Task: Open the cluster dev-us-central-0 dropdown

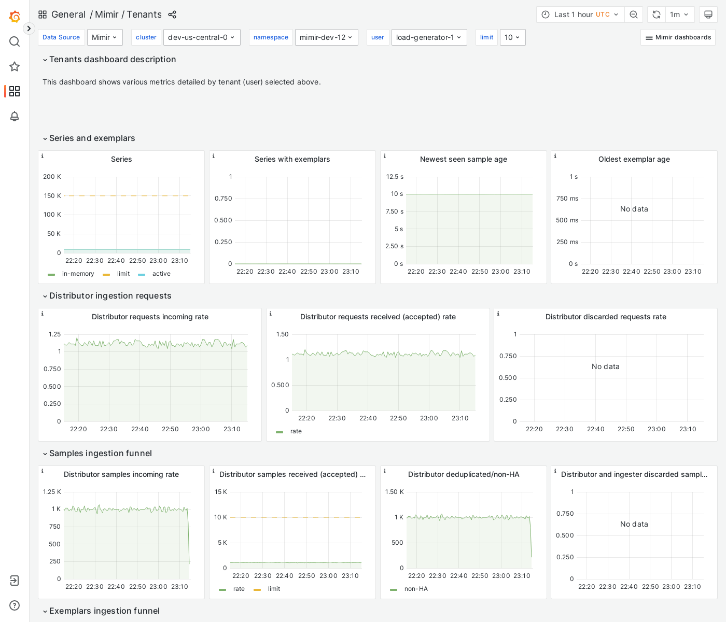Action: click(x=202, y=37)
